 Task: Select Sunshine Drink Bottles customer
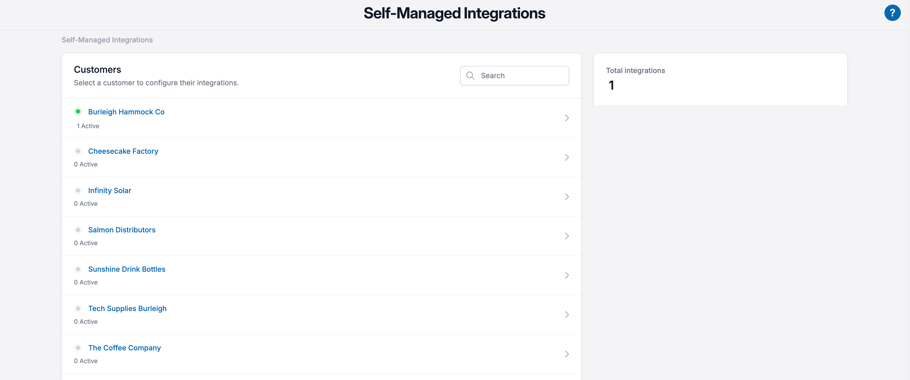[126, 269]
